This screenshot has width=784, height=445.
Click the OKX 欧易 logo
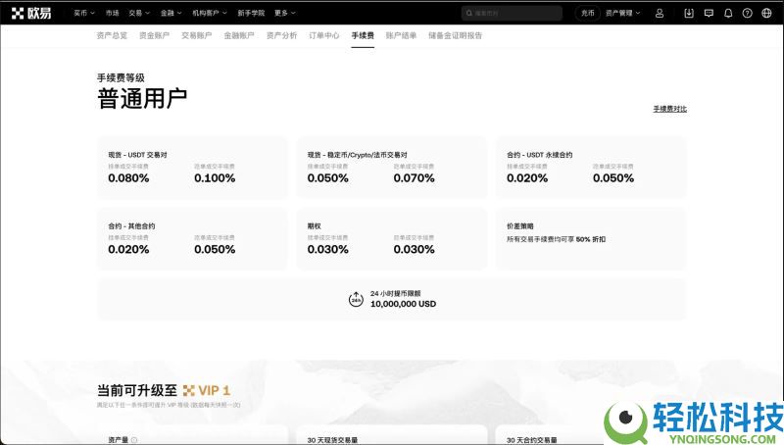click(x=31, y=14)
